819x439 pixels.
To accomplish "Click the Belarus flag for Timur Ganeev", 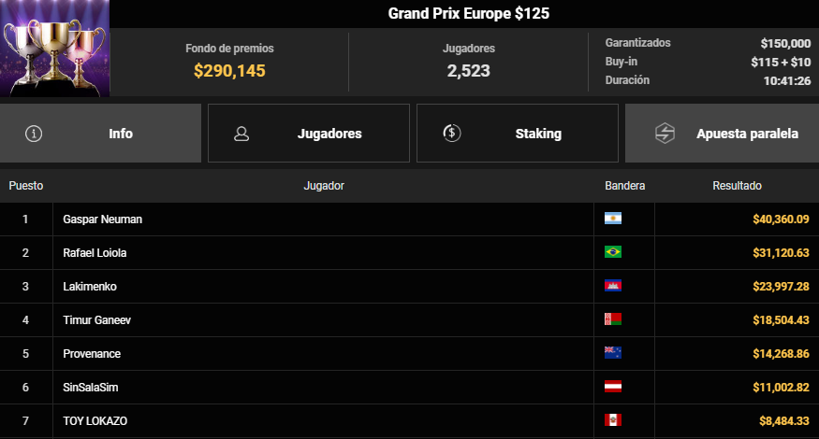I will click(x=613, y=319).
